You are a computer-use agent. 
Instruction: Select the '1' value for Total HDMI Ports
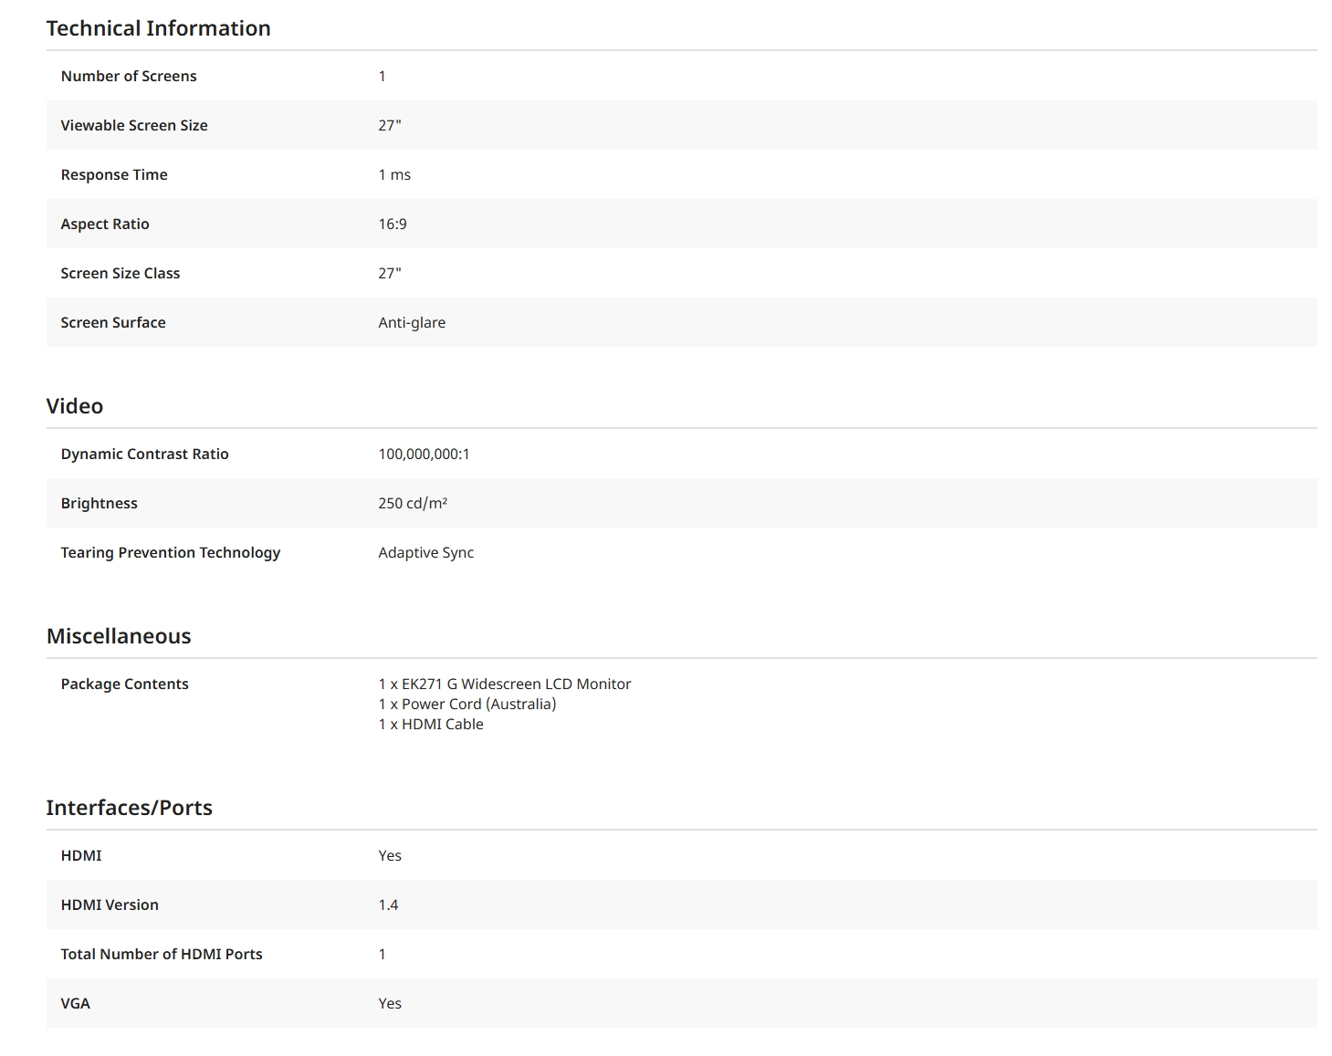383,954
